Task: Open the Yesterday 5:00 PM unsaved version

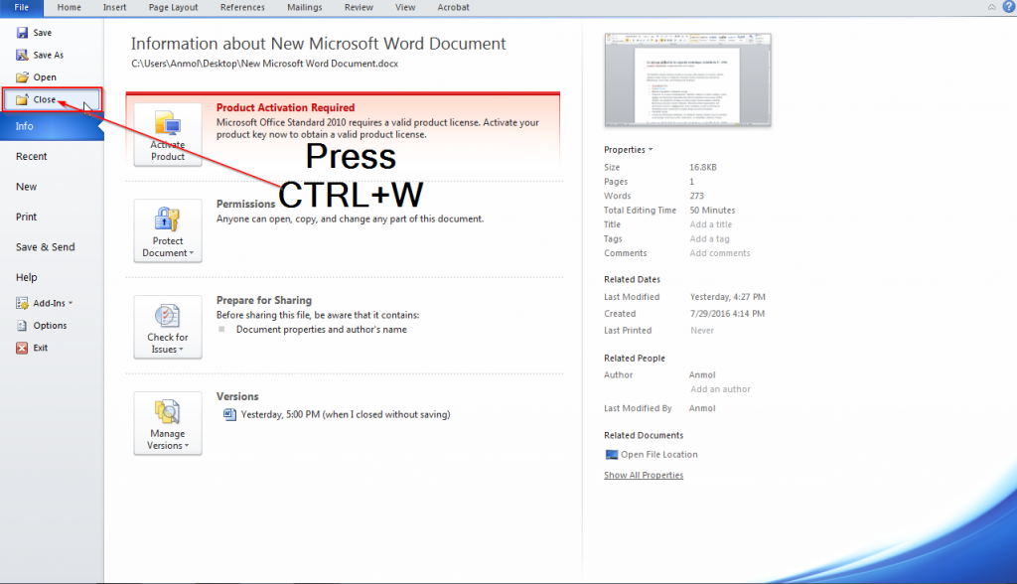Action: click(345, 414)
